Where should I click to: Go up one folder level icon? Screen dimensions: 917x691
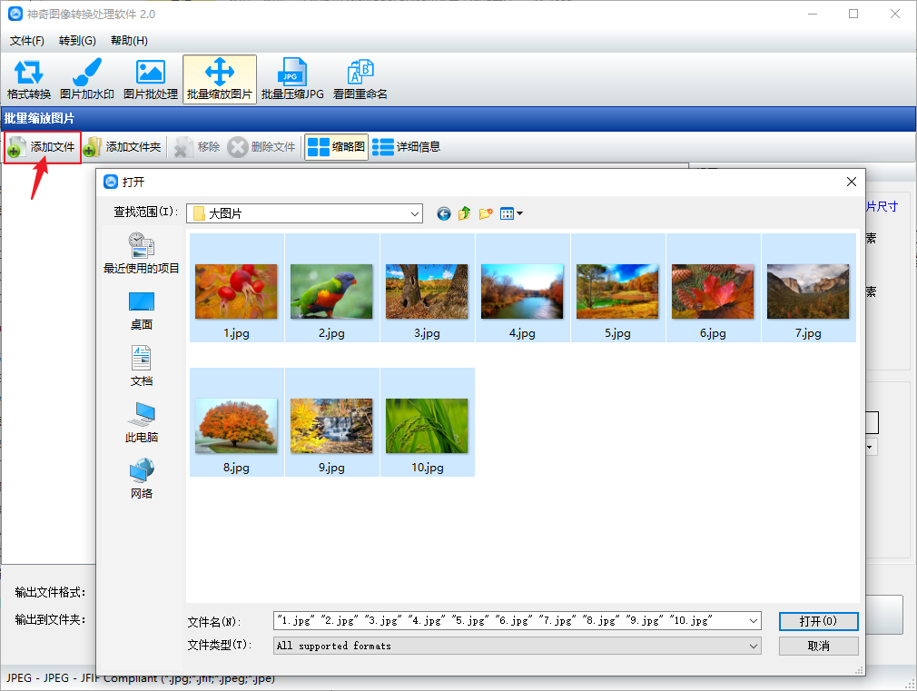click(464, 213)
